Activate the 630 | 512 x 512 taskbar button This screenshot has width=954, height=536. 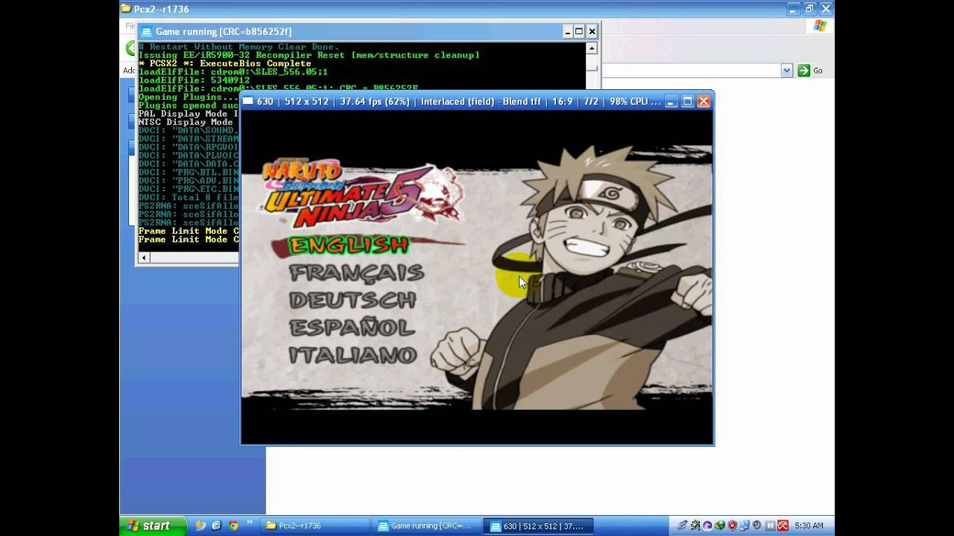point(540,526)
